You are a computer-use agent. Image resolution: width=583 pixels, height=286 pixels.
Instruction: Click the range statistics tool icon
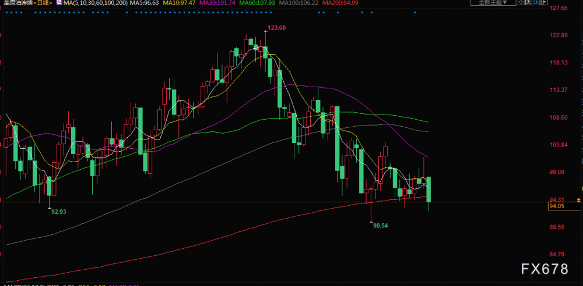click(x=529, y=2)
